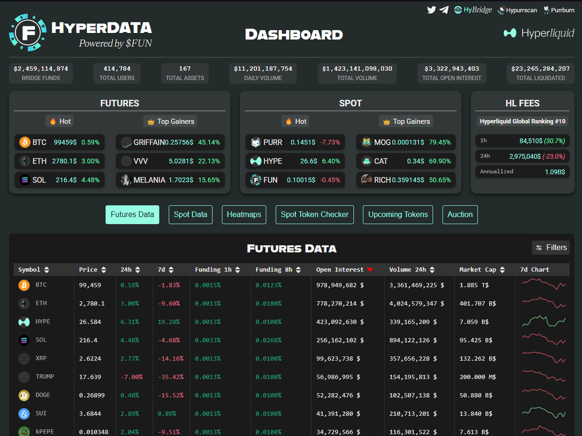Open the Heatmaps tab
The image size is (582, 436).
[244, 215]
